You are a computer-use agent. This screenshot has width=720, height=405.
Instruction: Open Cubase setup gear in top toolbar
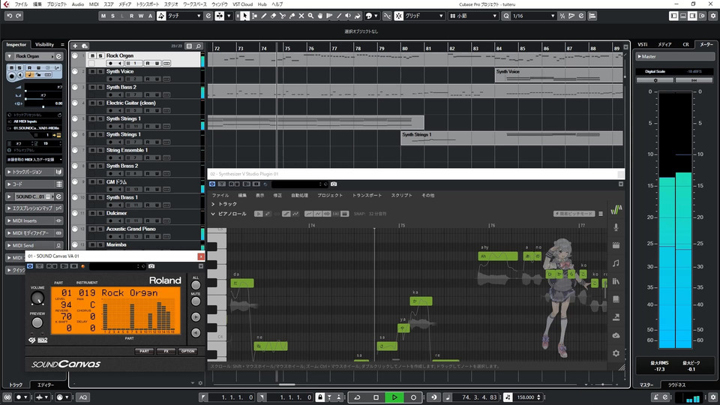713,16
